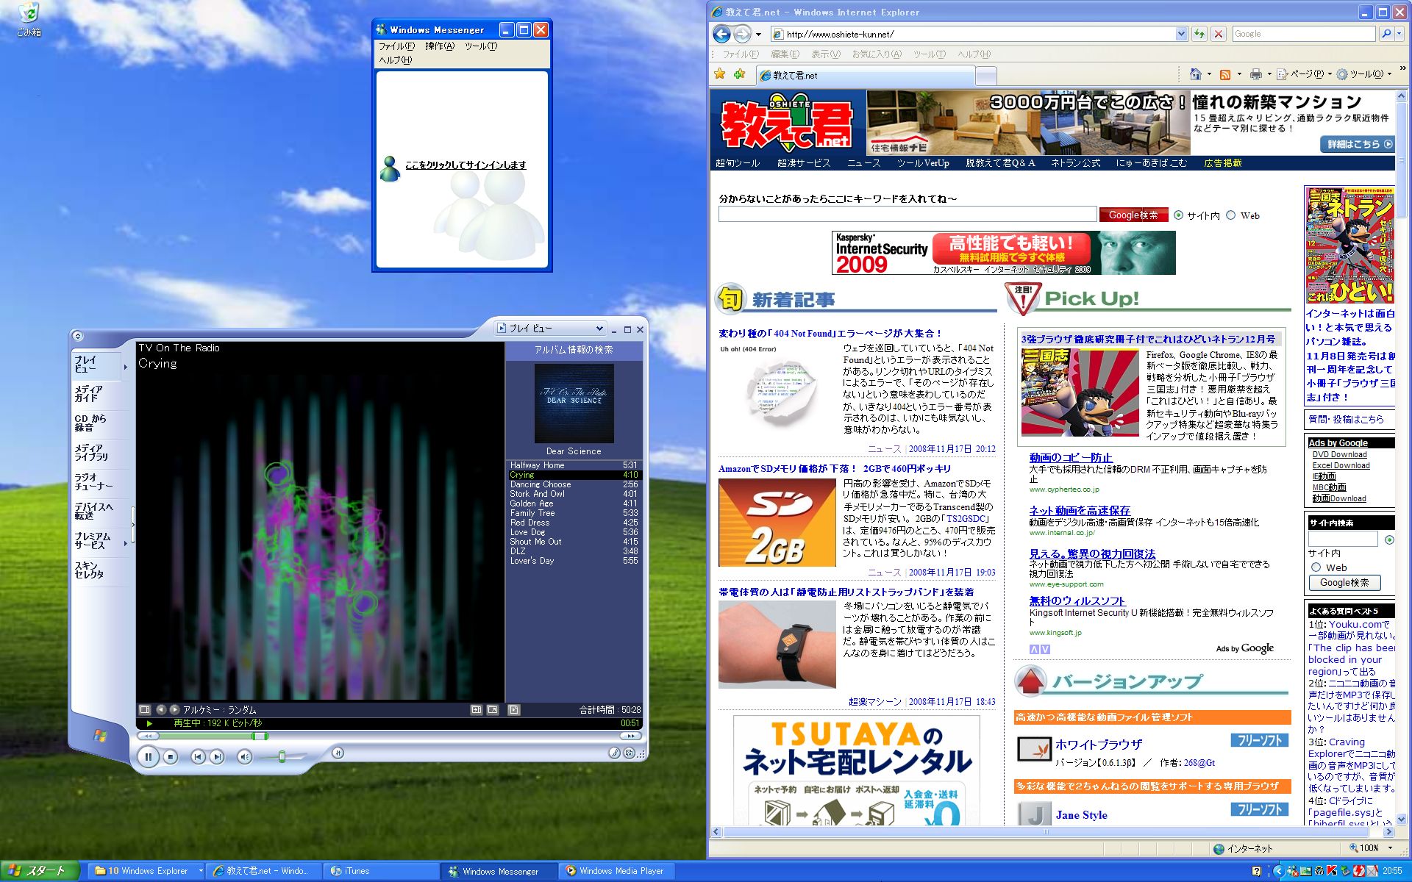Mute the Media Player speaker icon
The width and height of the screenshot is (1412, 882).
244,756
